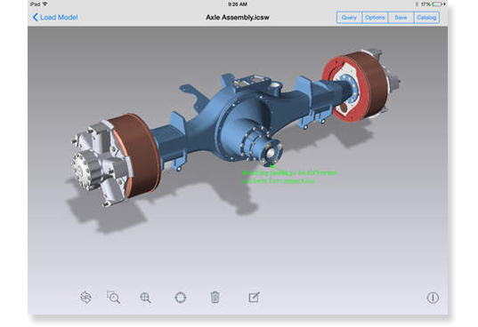Screen dimensions: 478x327
Task: Select the green annotation text
Action: [x=289, y=177]
